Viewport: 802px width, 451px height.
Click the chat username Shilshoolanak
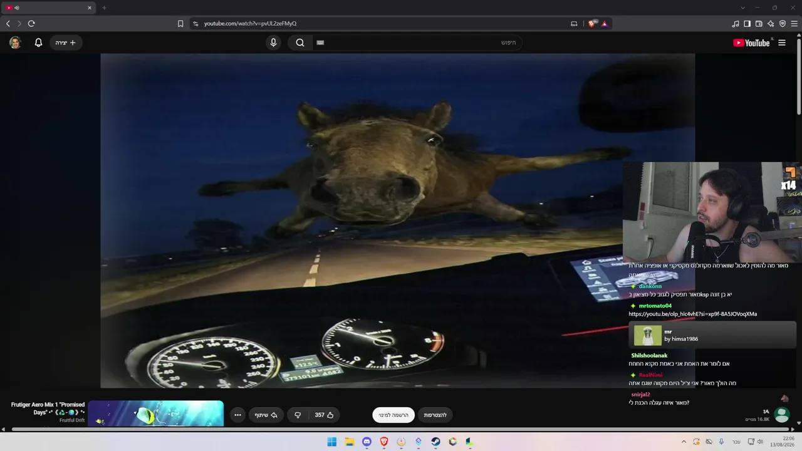pyautogui.click(x=649, y=356)
